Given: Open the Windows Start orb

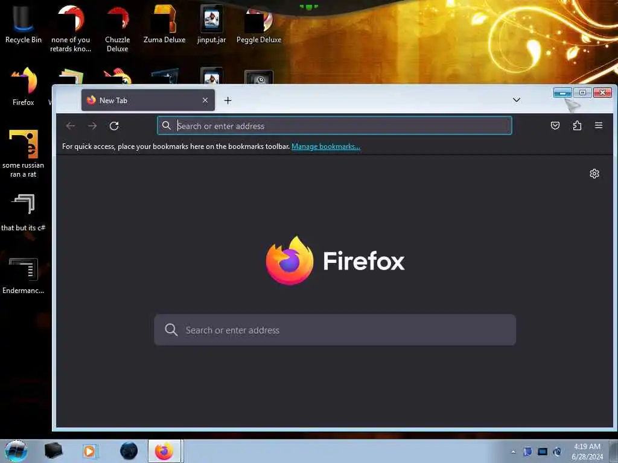Looking at the screenshot, I should [16, 451].
